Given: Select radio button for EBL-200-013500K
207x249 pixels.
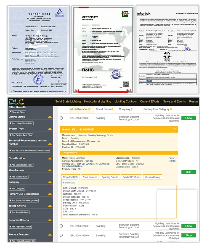Looking at the screenshot, I should 61,235.
